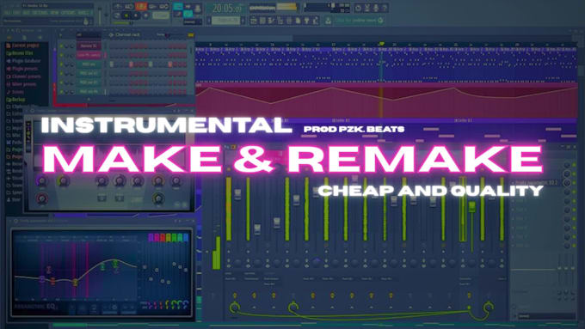Viewport: 585px width, 329px height.
Task: Click the purple knob in the plugin window
Action: point(42,181)
